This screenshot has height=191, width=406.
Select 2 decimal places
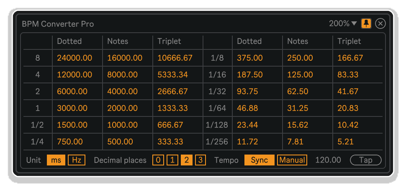(x=186, y=160)
